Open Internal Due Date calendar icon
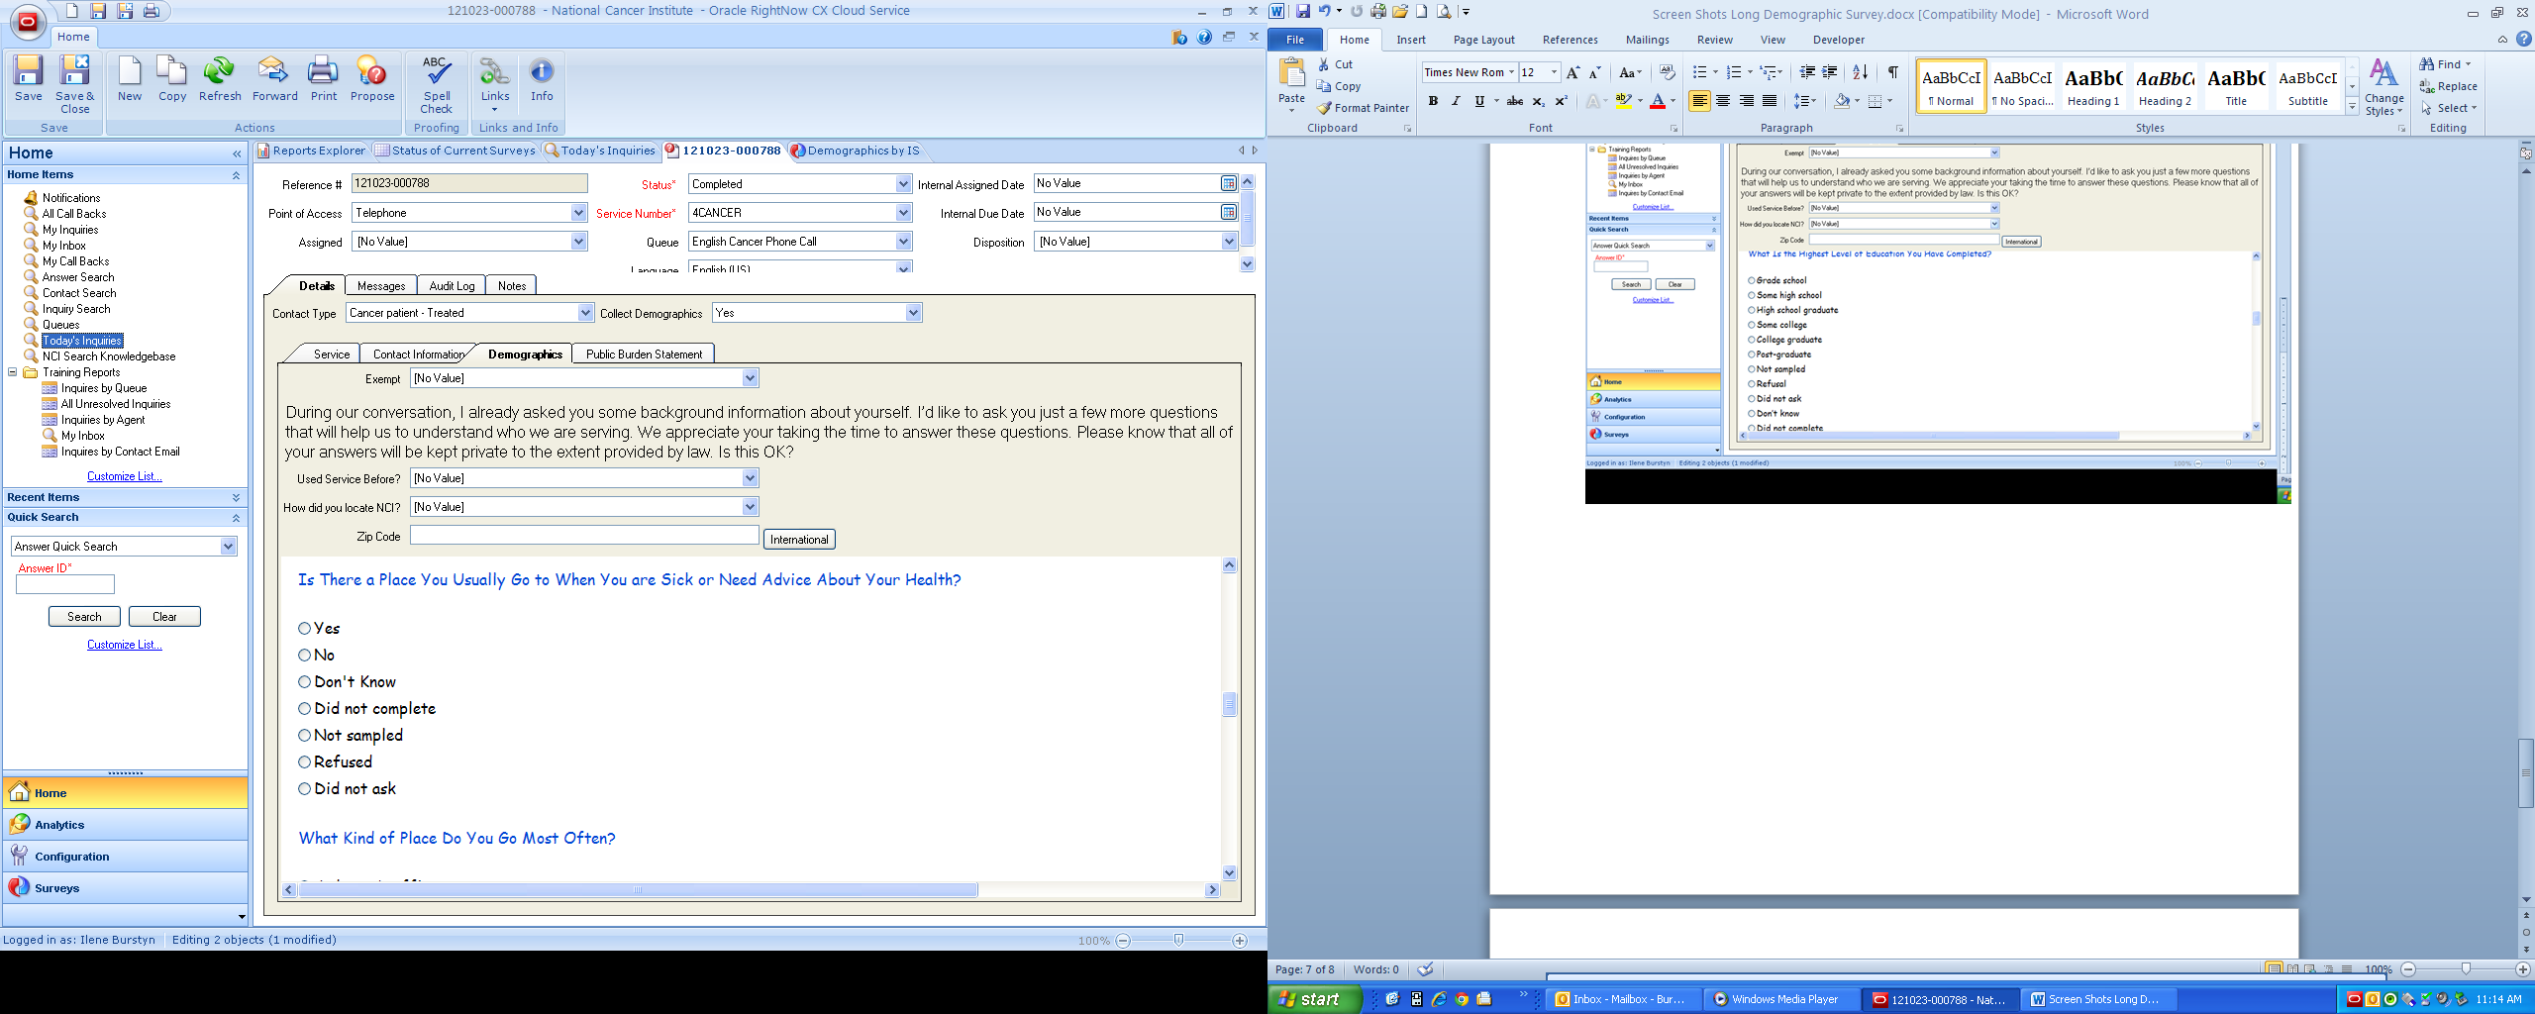The height and width of the screenshot is (1014, 2535). [1228, 212]
